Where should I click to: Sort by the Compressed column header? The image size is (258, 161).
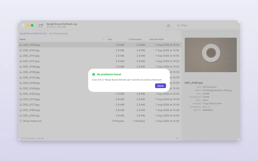coord(135,39)
